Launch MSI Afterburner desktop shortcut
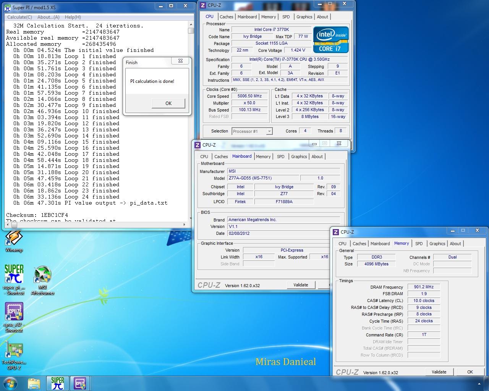 43,280
